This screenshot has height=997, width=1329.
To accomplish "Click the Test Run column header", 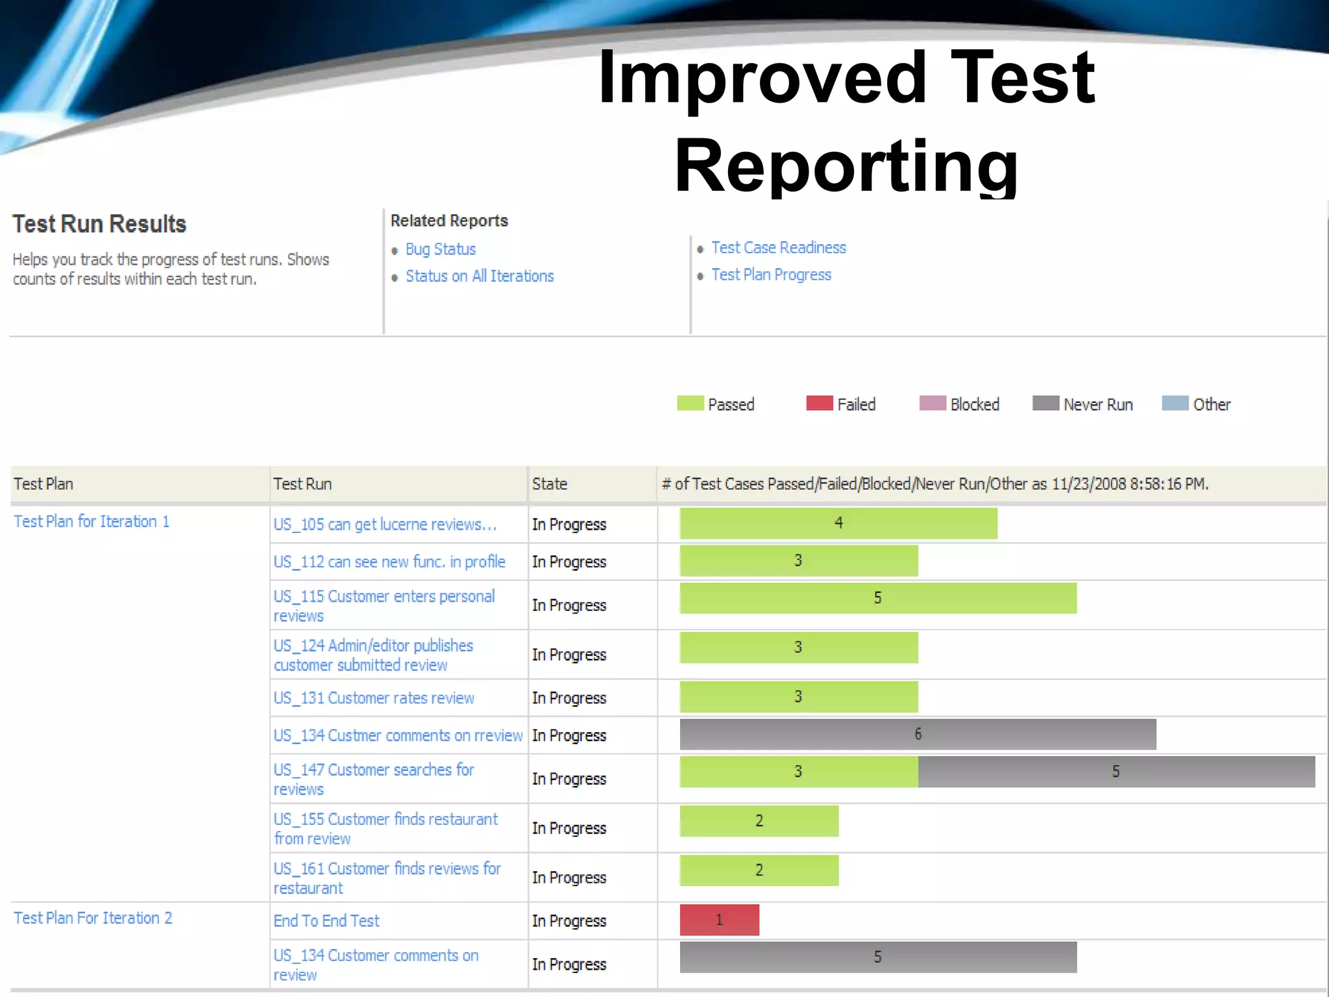I will (x=302, y=484).
